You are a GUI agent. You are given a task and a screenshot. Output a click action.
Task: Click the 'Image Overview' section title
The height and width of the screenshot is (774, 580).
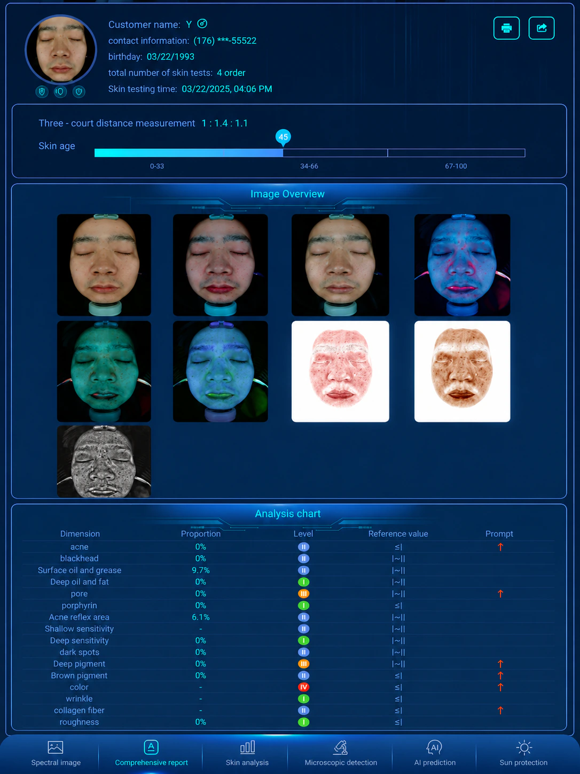pyautogui.click(x=287, y=194)
